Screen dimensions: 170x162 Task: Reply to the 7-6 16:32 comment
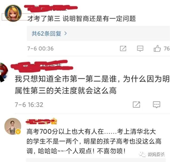[x=156, y=105]
